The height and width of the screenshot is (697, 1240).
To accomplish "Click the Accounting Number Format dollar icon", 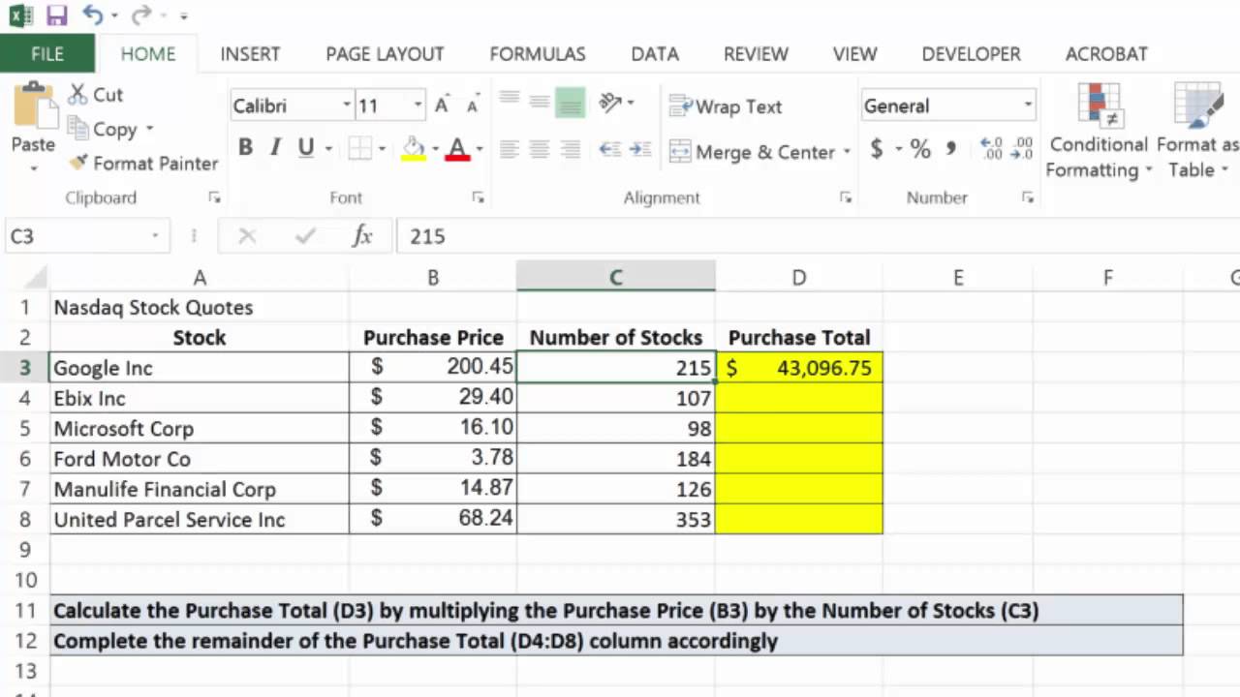I will tap(877, 149).
